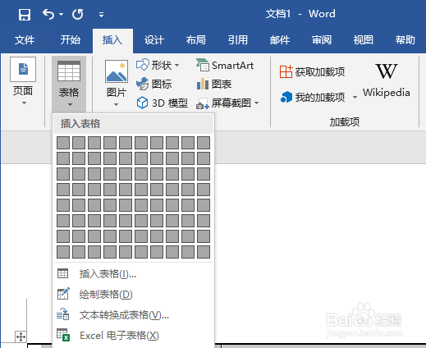Open the Undo history dropdown arrow

62,14
